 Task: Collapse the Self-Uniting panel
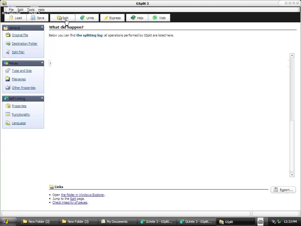click(x=42, y=98)
